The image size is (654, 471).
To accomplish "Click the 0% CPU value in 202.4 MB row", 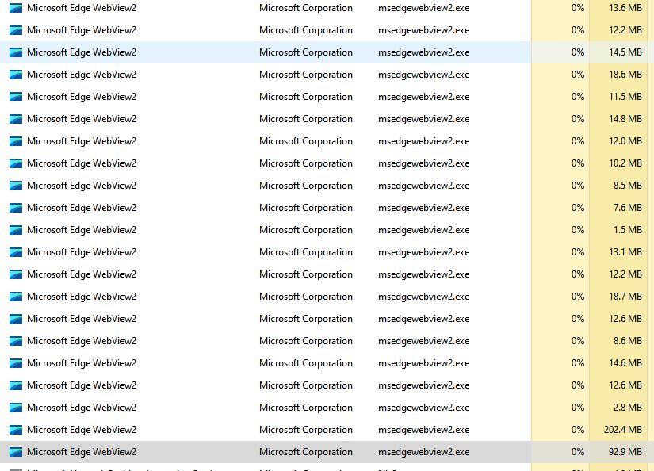I will [x=578, y=430].
